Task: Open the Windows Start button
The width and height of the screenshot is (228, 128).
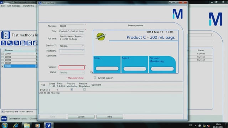Action: tap(5, 126)
